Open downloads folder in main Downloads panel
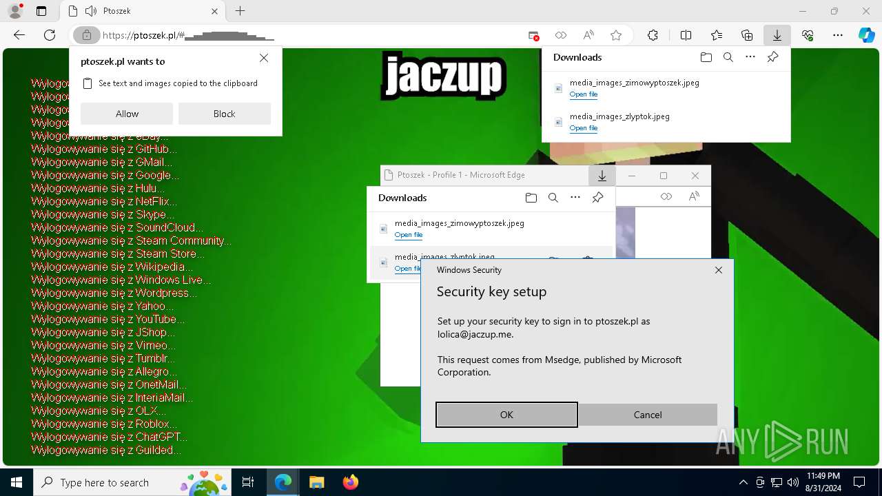882x496 pixels. [x=706, y=57]
